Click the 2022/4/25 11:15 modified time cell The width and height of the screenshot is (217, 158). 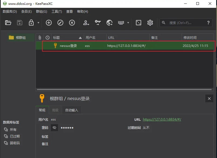click(x=195, y=46)
